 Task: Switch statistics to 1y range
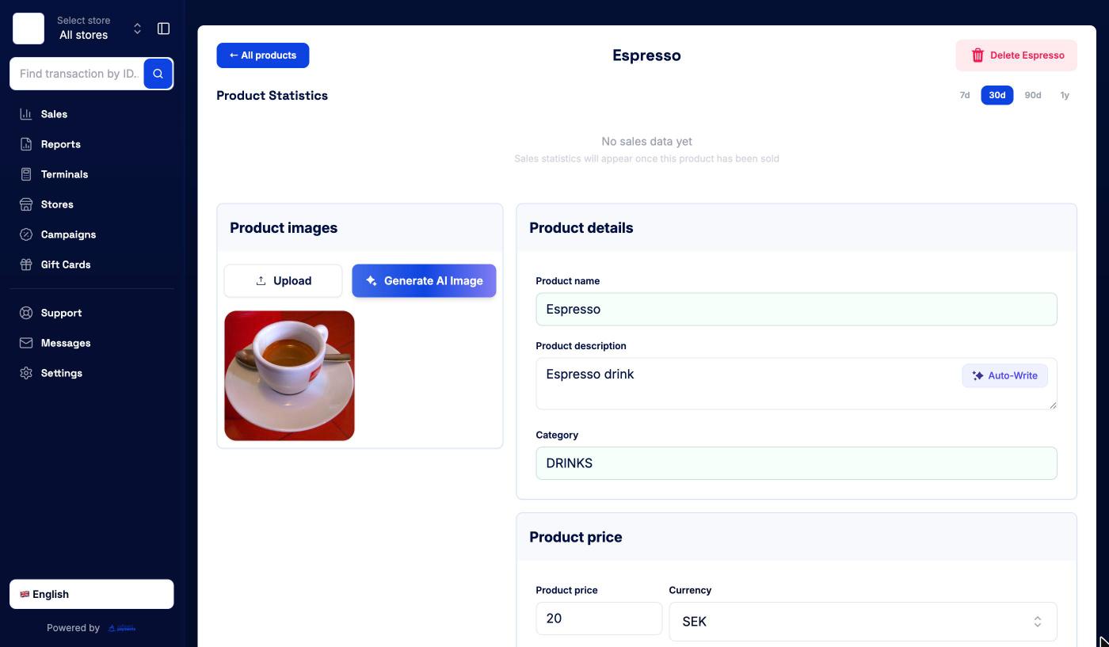pyautogui.click(x=1065, y=95)
